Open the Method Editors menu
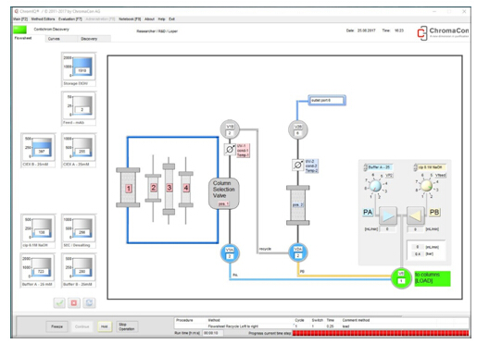Viewport: 477px width, 344px height. point(43,19)
